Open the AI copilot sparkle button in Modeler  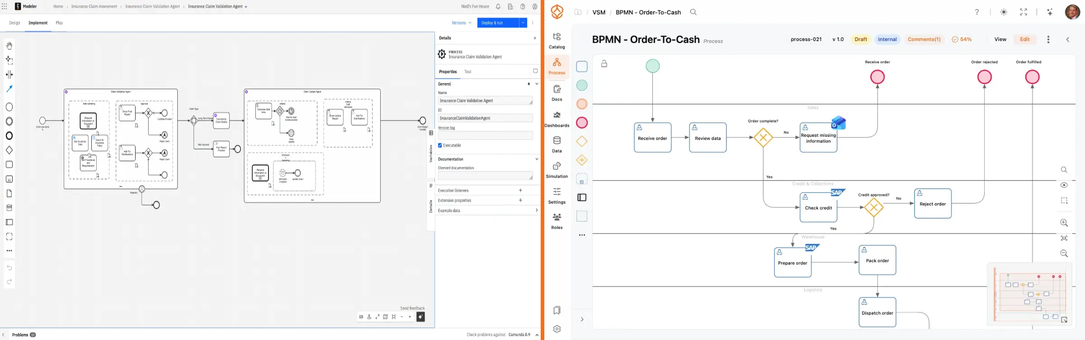(x=420, y=317)
